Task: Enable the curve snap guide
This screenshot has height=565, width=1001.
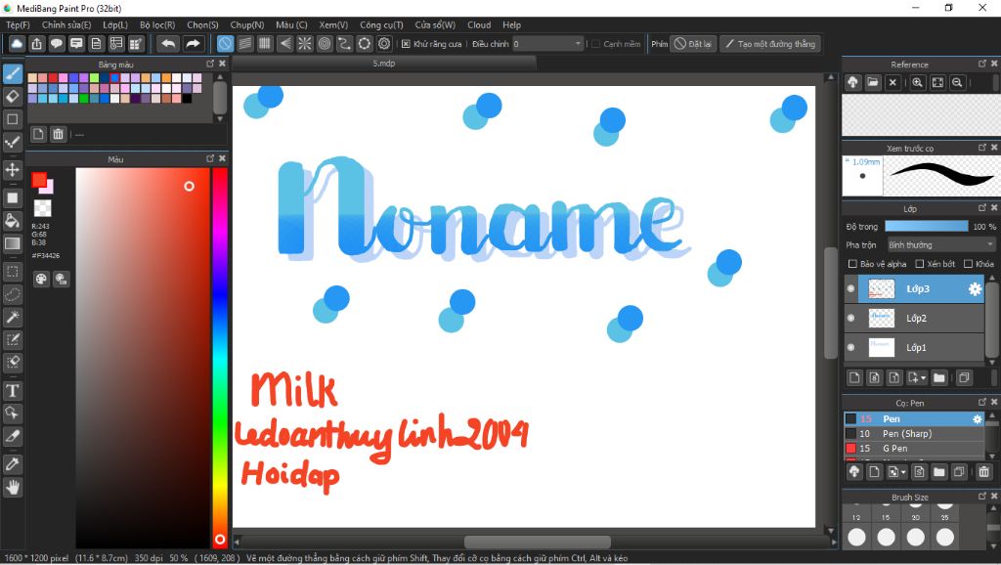Action: (344, 44)
